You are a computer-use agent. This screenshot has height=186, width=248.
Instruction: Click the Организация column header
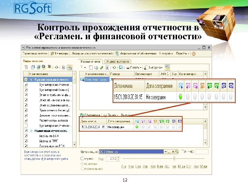tap(146, 74)
